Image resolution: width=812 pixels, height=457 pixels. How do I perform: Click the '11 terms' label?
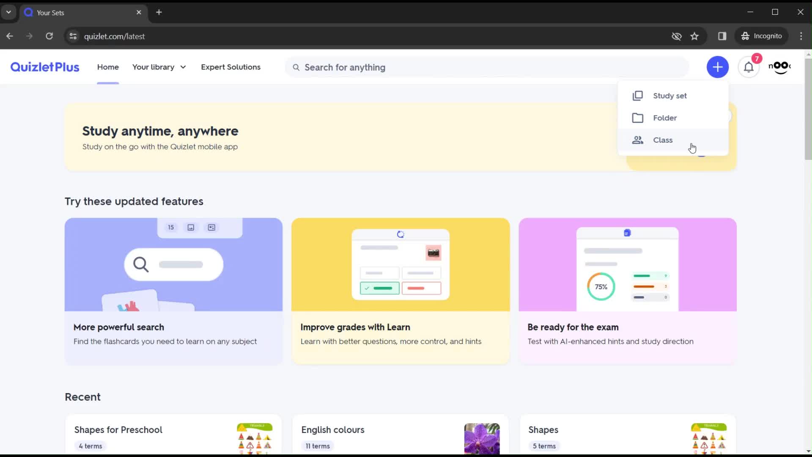point(318,446)
